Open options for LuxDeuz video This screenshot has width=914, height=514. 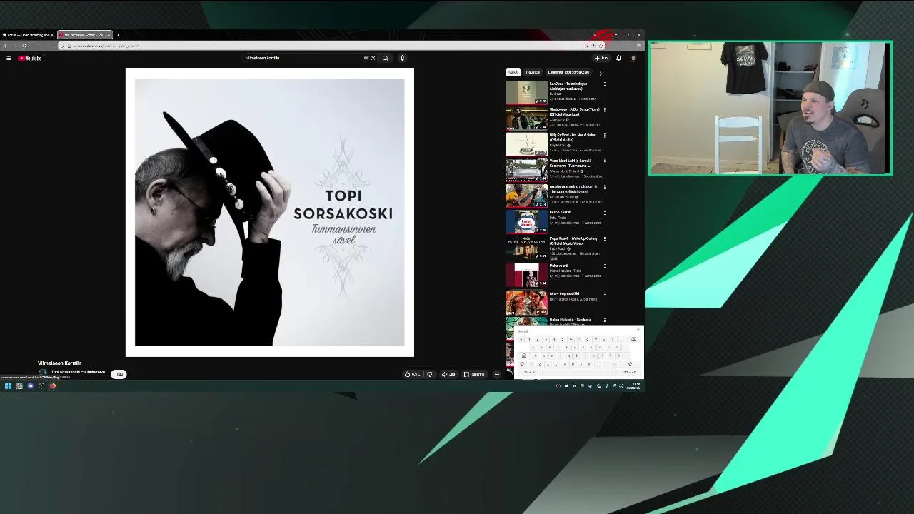(604, 84)
